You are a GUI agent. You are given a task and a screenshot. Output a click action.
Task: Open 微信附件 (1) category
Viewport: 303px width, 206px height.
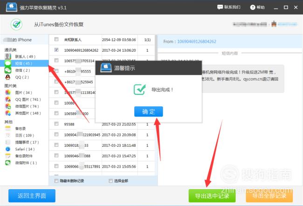[x=21, y=163]
